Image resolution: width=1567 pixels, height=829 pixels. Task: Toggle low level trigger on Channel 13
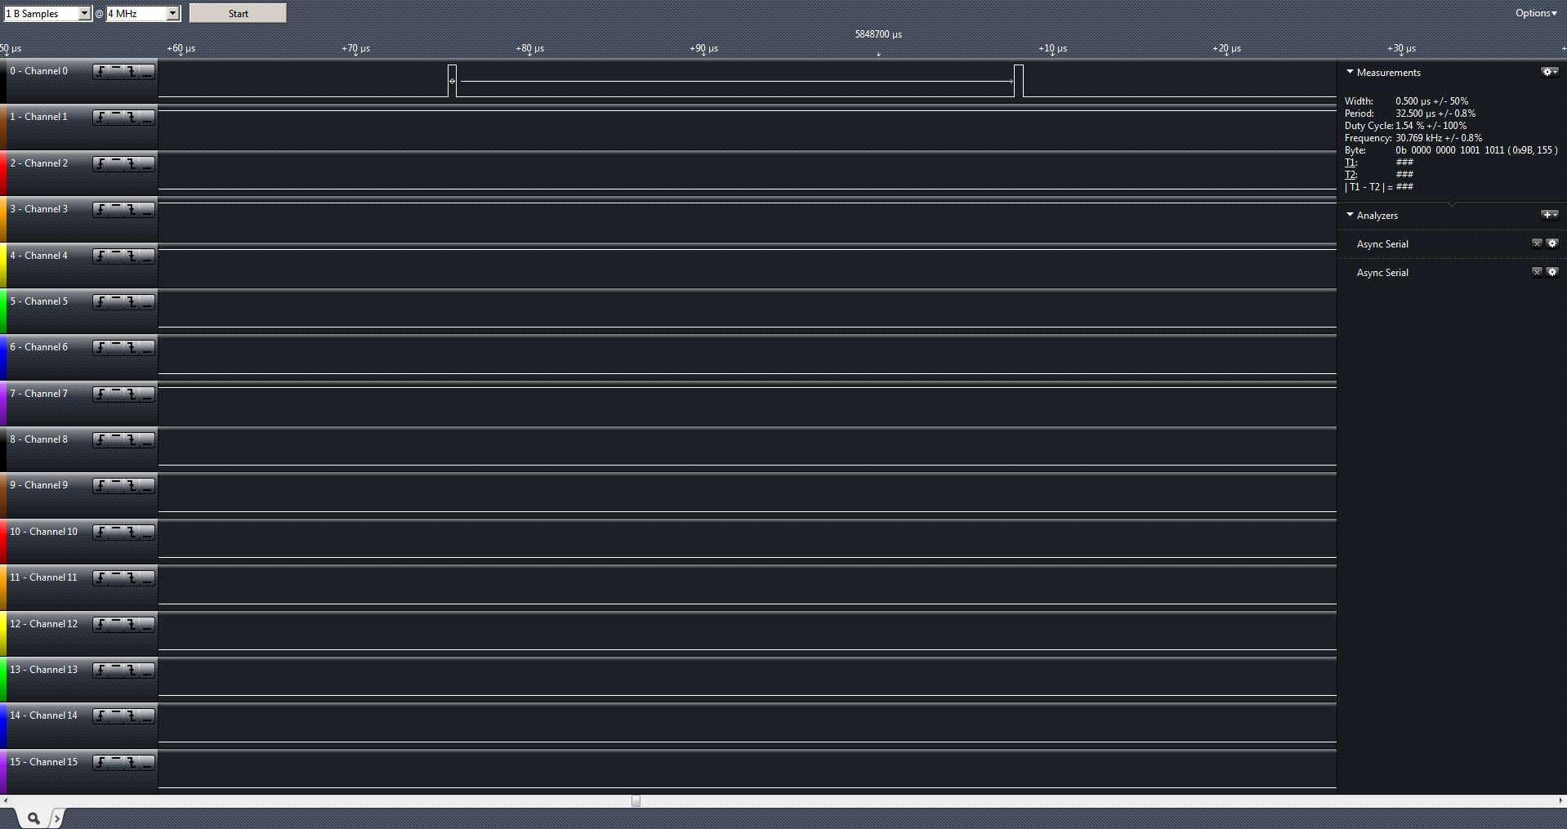147,671
